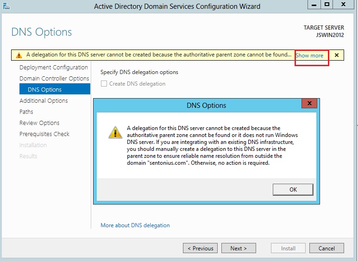The width and height of the screenshot is (358, 261).
Task: Open the Additional Options step
Action: [x=44, y=100]
